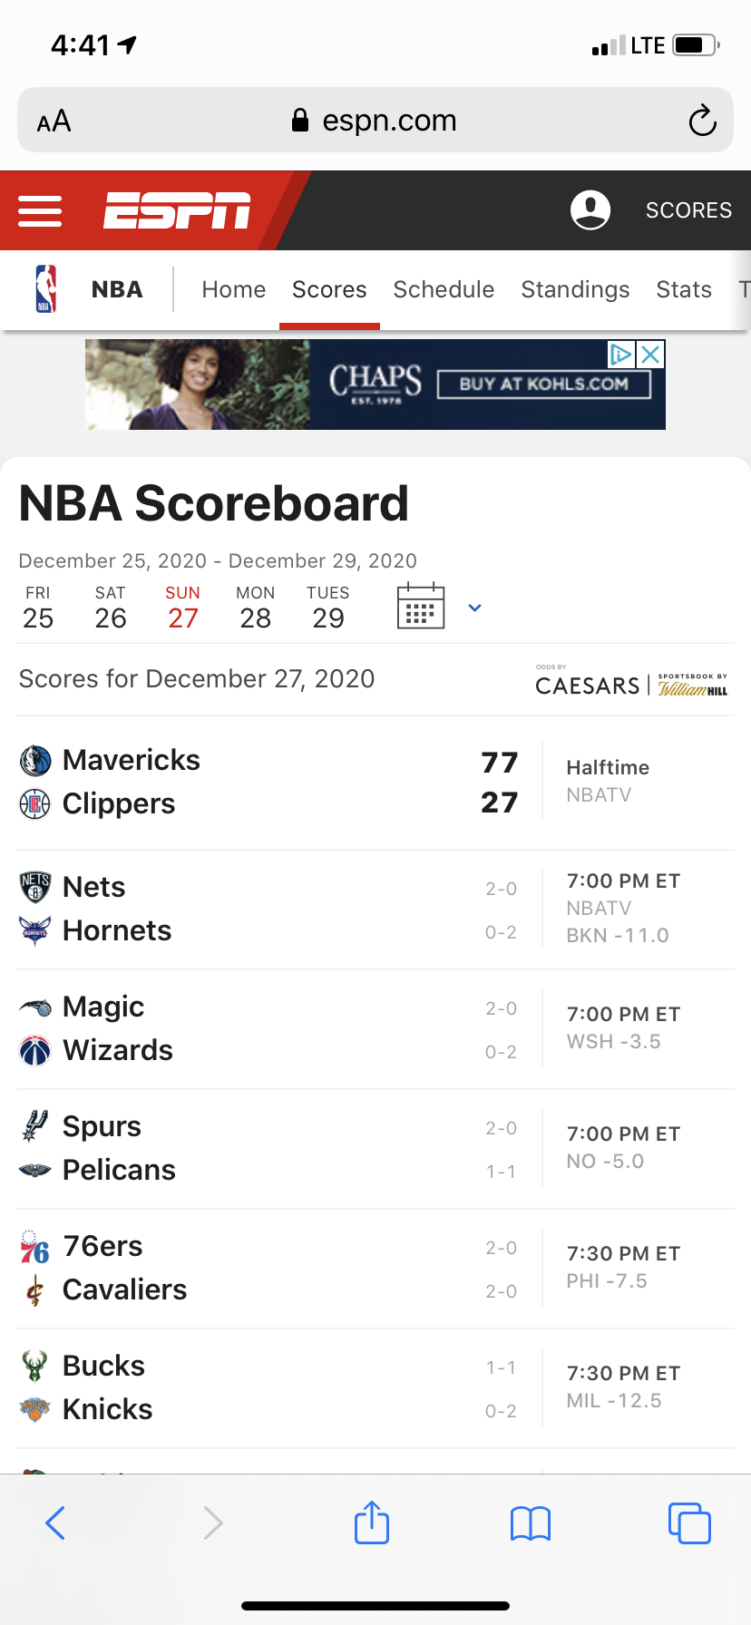Open the Safari tabs overview icon
751x1625 pixels.
point(689,1523)
